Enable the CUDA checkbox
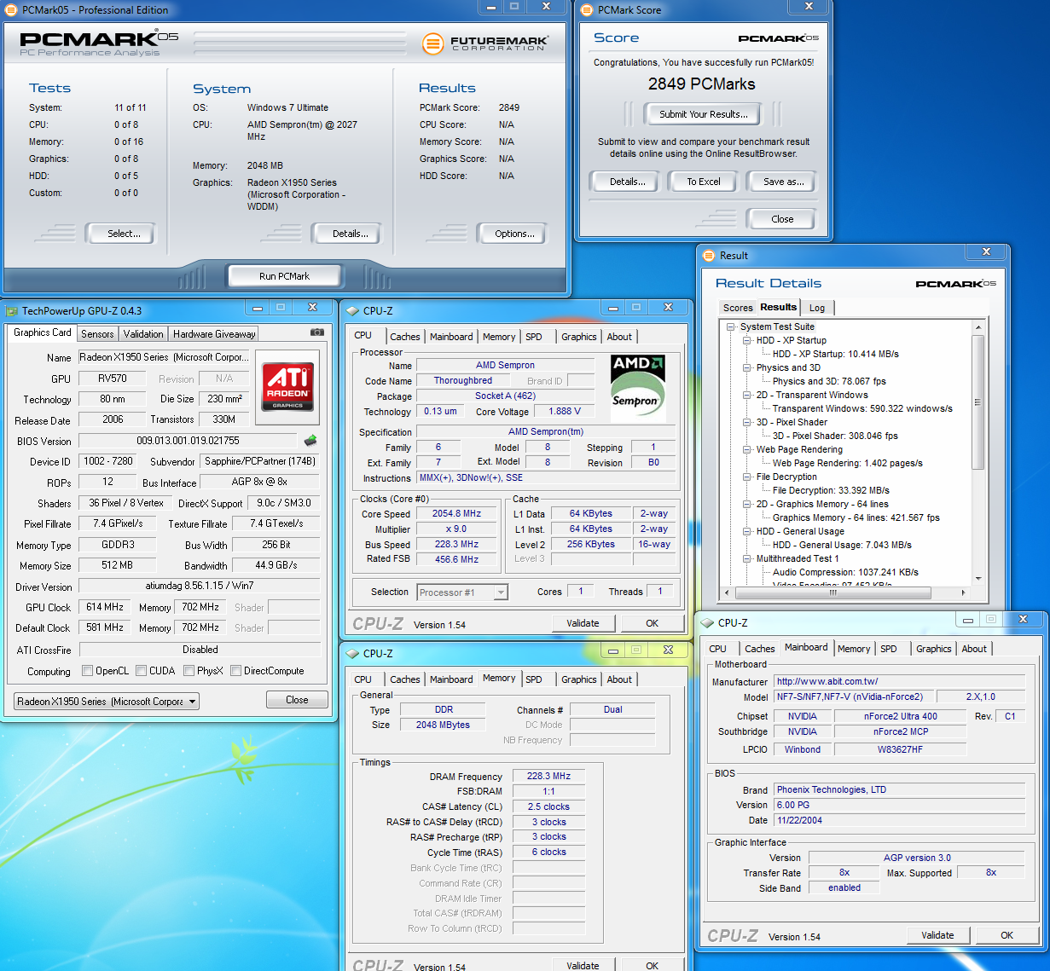 coord(141,671)
